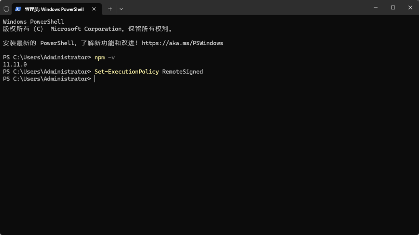Click the Microsoft Corporation copyright line
The image size is (419, 235).
pyautogui.click(x=88, y=29)
